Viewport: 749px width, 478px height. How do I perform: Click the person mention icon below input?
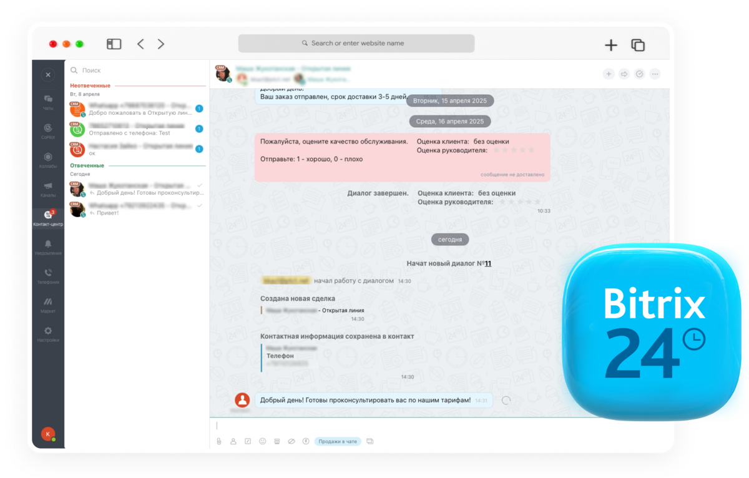pyautogui.click(x=233, y=441)
